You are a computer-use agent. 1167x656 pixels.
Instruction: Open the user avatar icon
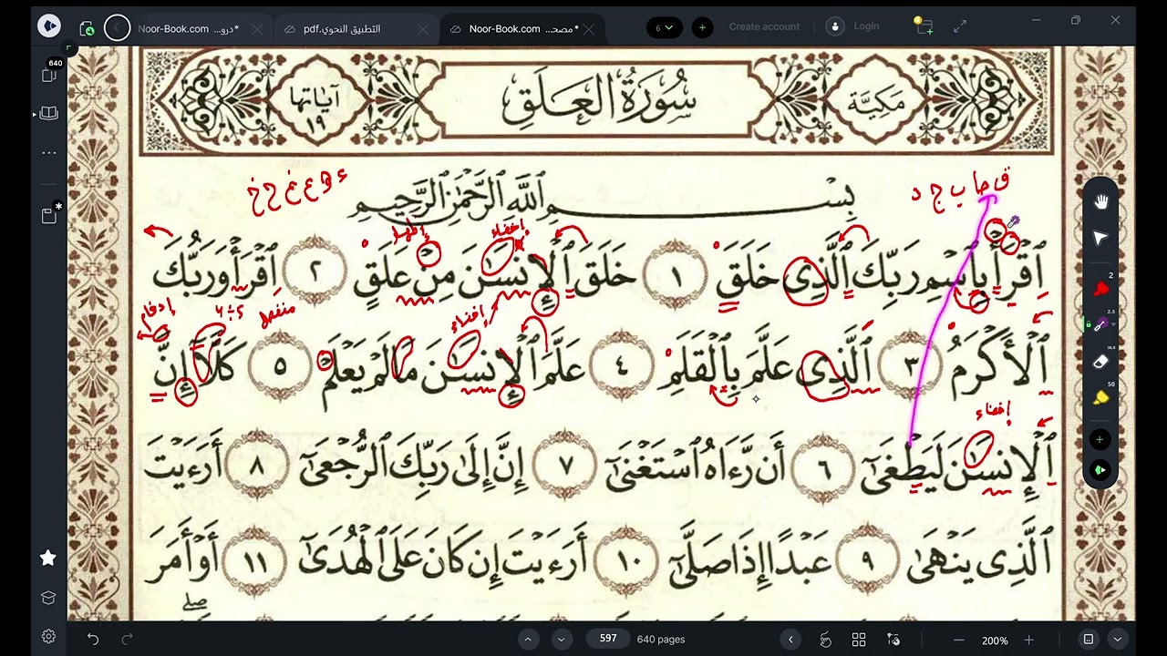[835, 26]
